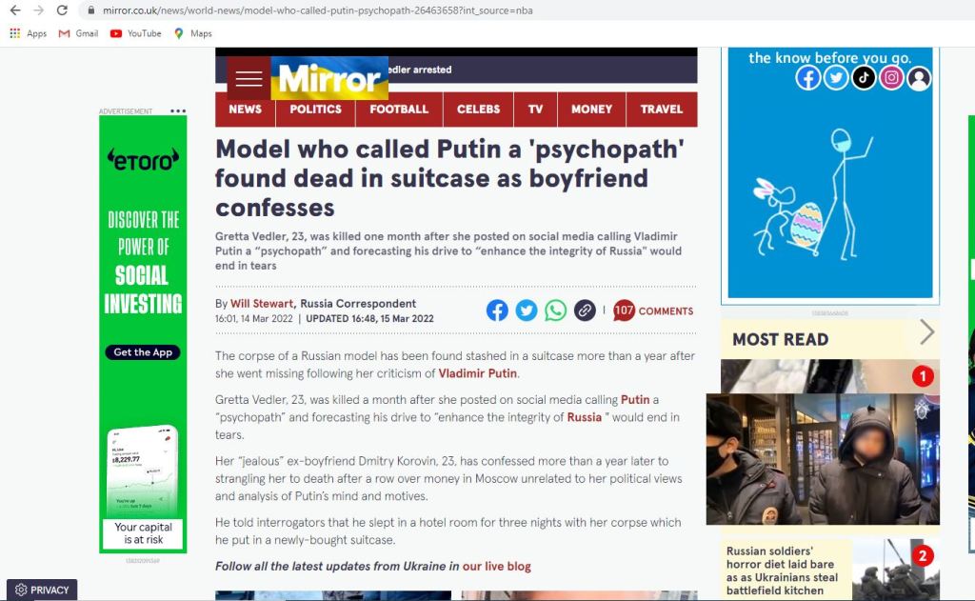Go to the CELEBS section
This screenshot has height=601, width=975.
click(478, 109)
